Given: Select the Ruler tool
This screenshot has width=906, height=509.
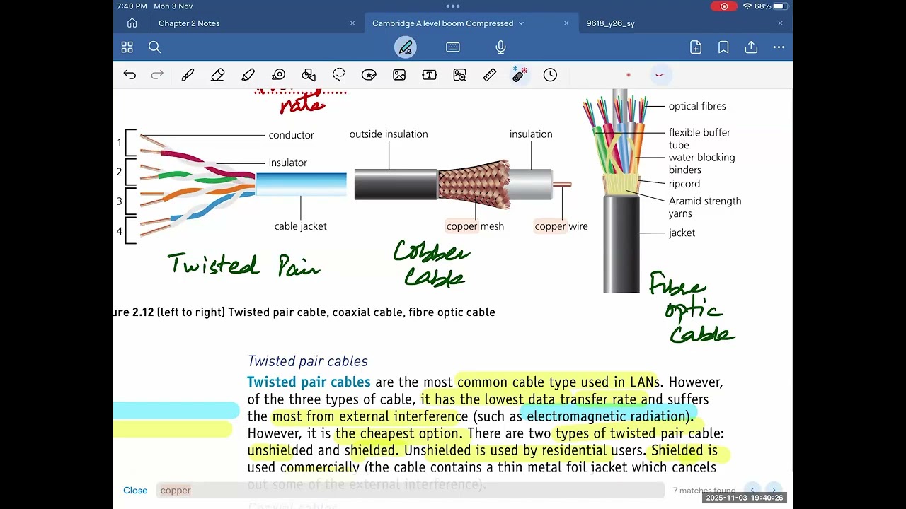Looking at the screenshot, I should [x=490, y=75].
